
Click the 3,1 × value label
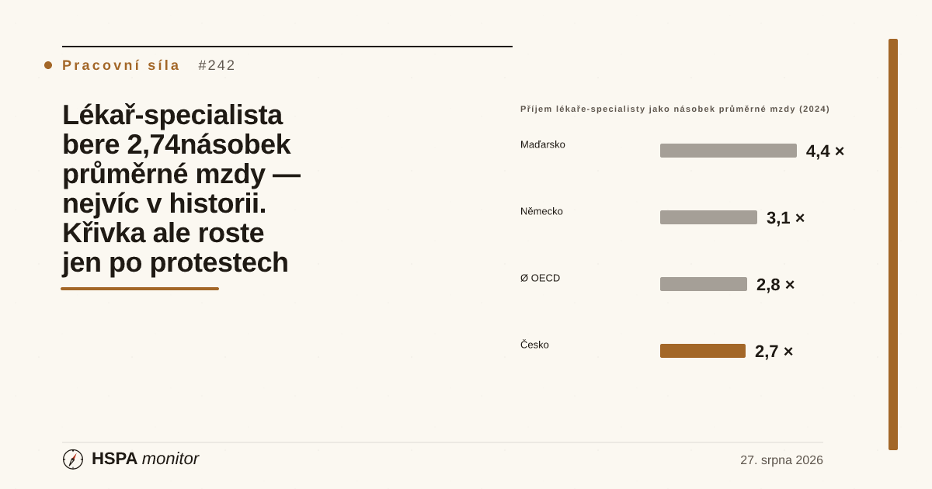click(785, 218)
